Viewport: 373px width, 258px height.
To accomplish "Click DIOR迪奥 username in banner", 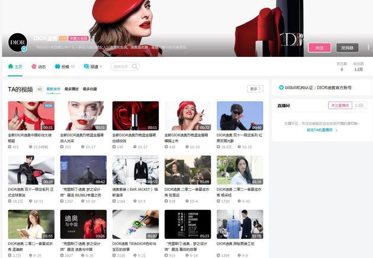I will click(45, 39).
